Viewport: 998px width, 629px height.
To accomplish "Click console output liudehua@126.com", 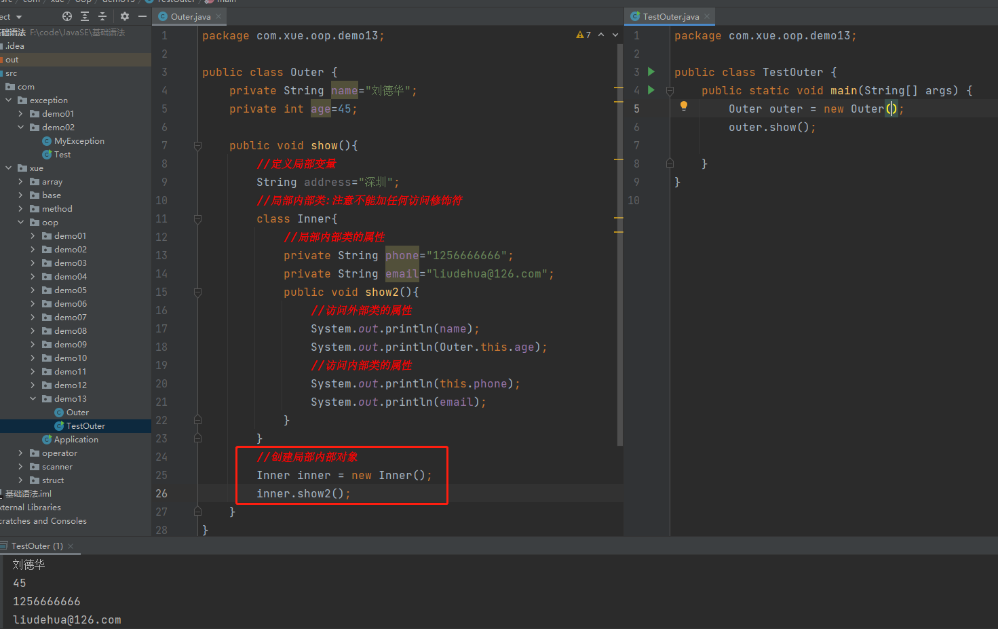I will click(x=67, y=620).
